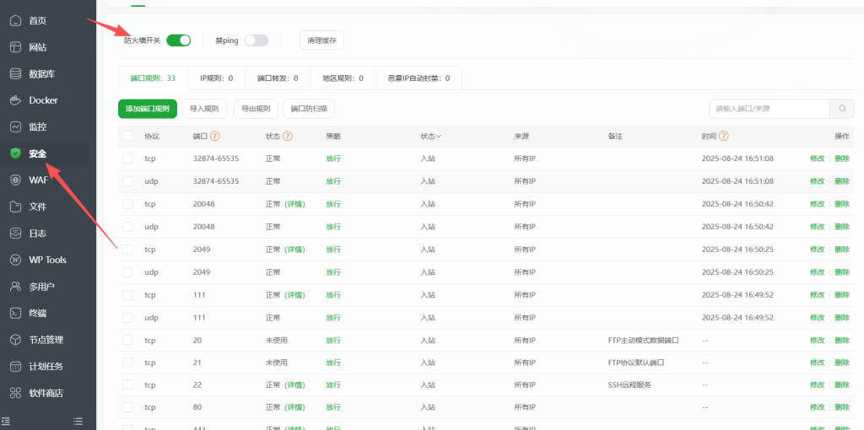Screen dimensions: 864x430
Task: Click the help icon next to 端口 column
Action: tap(215, 136)
